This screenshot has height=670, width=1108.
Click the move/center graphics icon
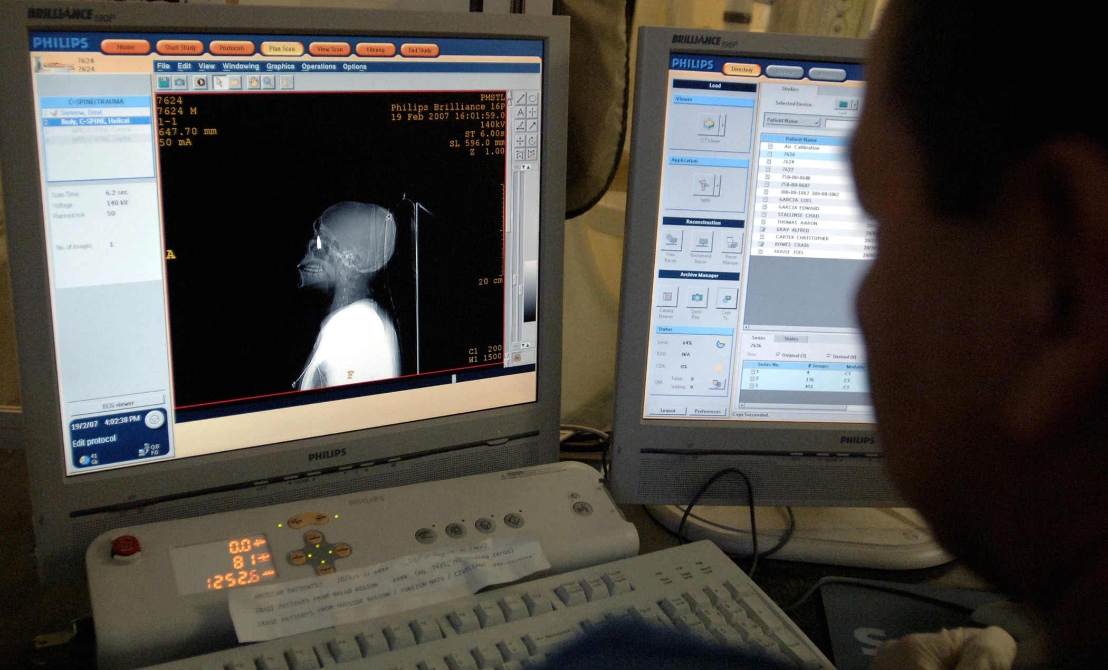coord(520,141)
